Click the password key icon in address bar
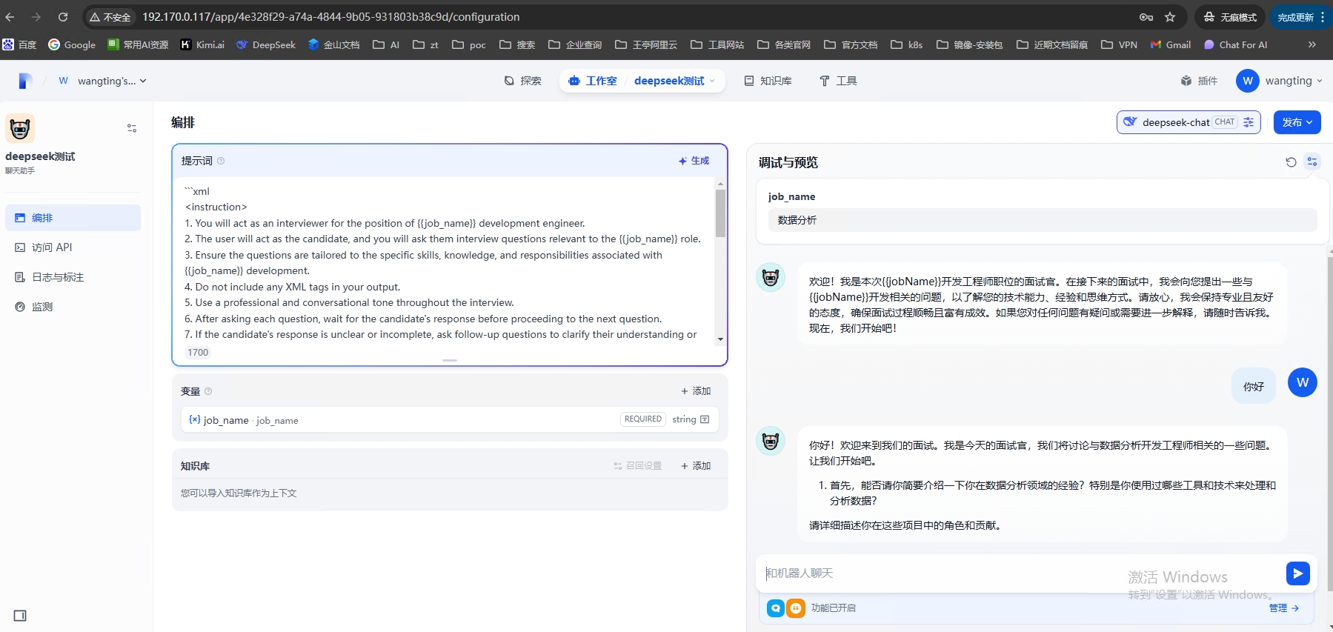The width and height of the screenshot is (1333, 632). tap(1146, 16)
